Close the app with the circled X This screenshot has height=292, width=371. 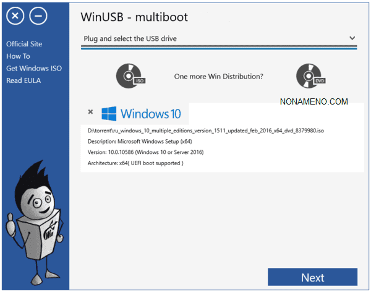[x=16, y=17]
